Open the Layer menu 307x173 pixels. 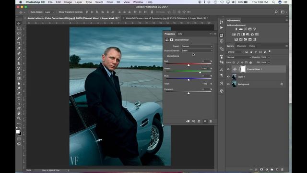point(79,2)
